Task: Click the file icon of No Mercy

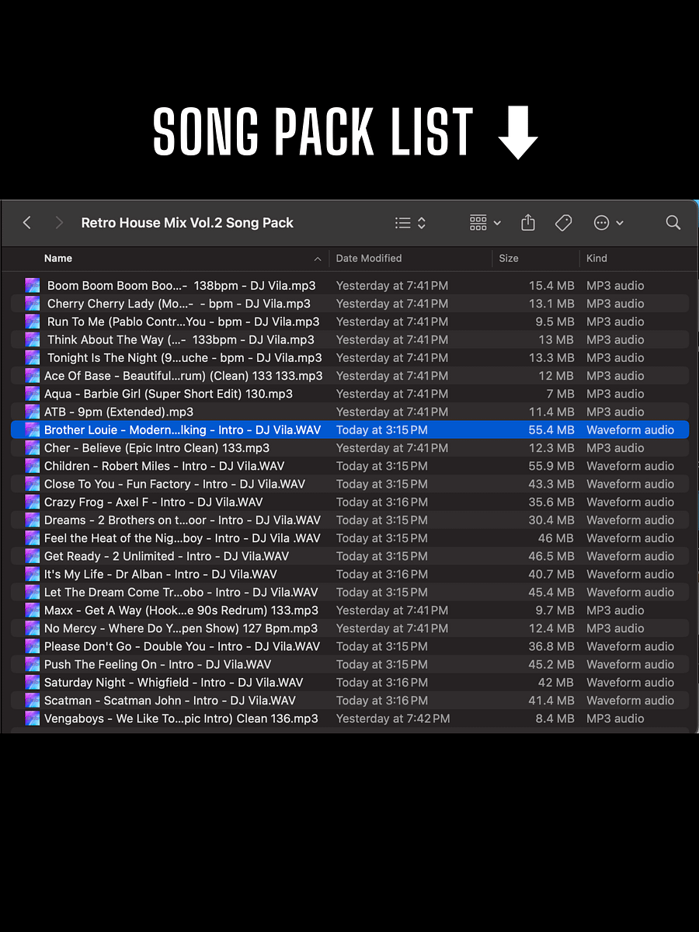Action: [x=32, y=628]
